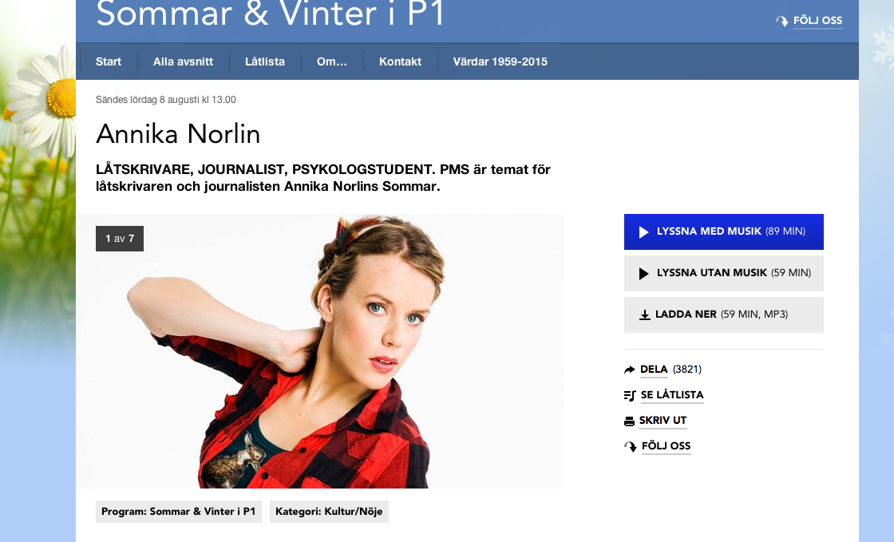The image size is (894, 542).
Task: Click the follow arrow icon in the sidebar list
Action: pos(630,447)
